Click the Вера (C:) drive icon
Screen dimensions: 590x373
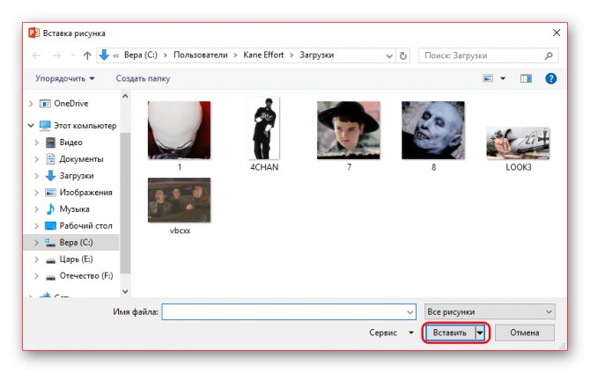coord(50,243)
